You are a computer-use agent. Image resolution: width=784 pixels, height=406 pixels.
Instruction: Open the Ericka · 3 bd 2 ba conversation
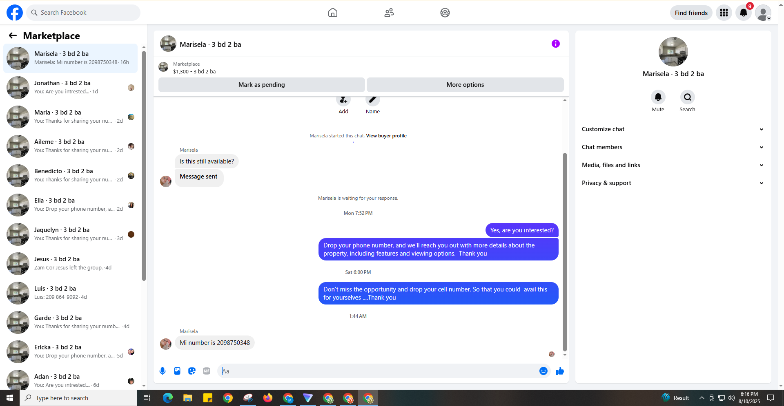[70, 352]
